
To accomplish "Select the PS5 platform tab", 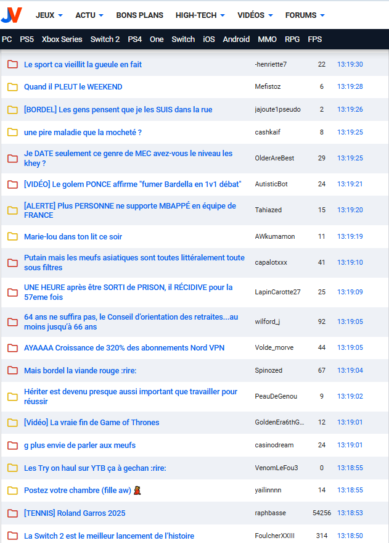I will 27,39.
